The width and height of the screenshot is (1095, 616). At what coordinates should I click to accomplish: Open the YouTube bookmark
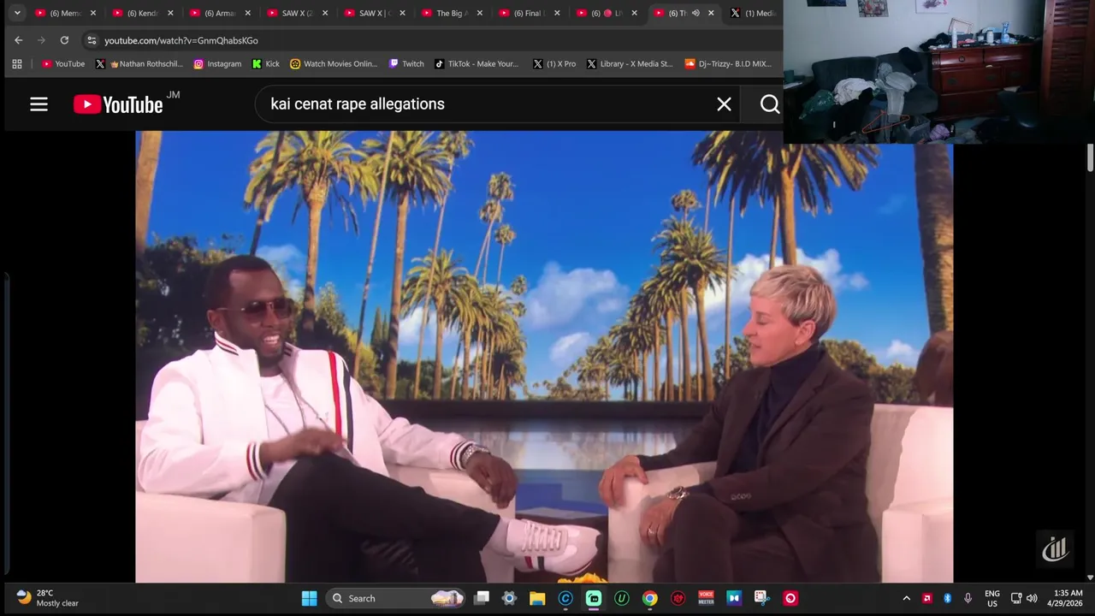coord(63,63)
